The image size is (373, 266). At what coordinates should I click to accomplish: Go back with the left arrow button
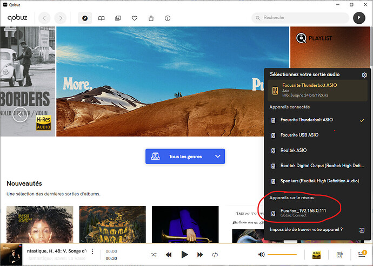44,18
